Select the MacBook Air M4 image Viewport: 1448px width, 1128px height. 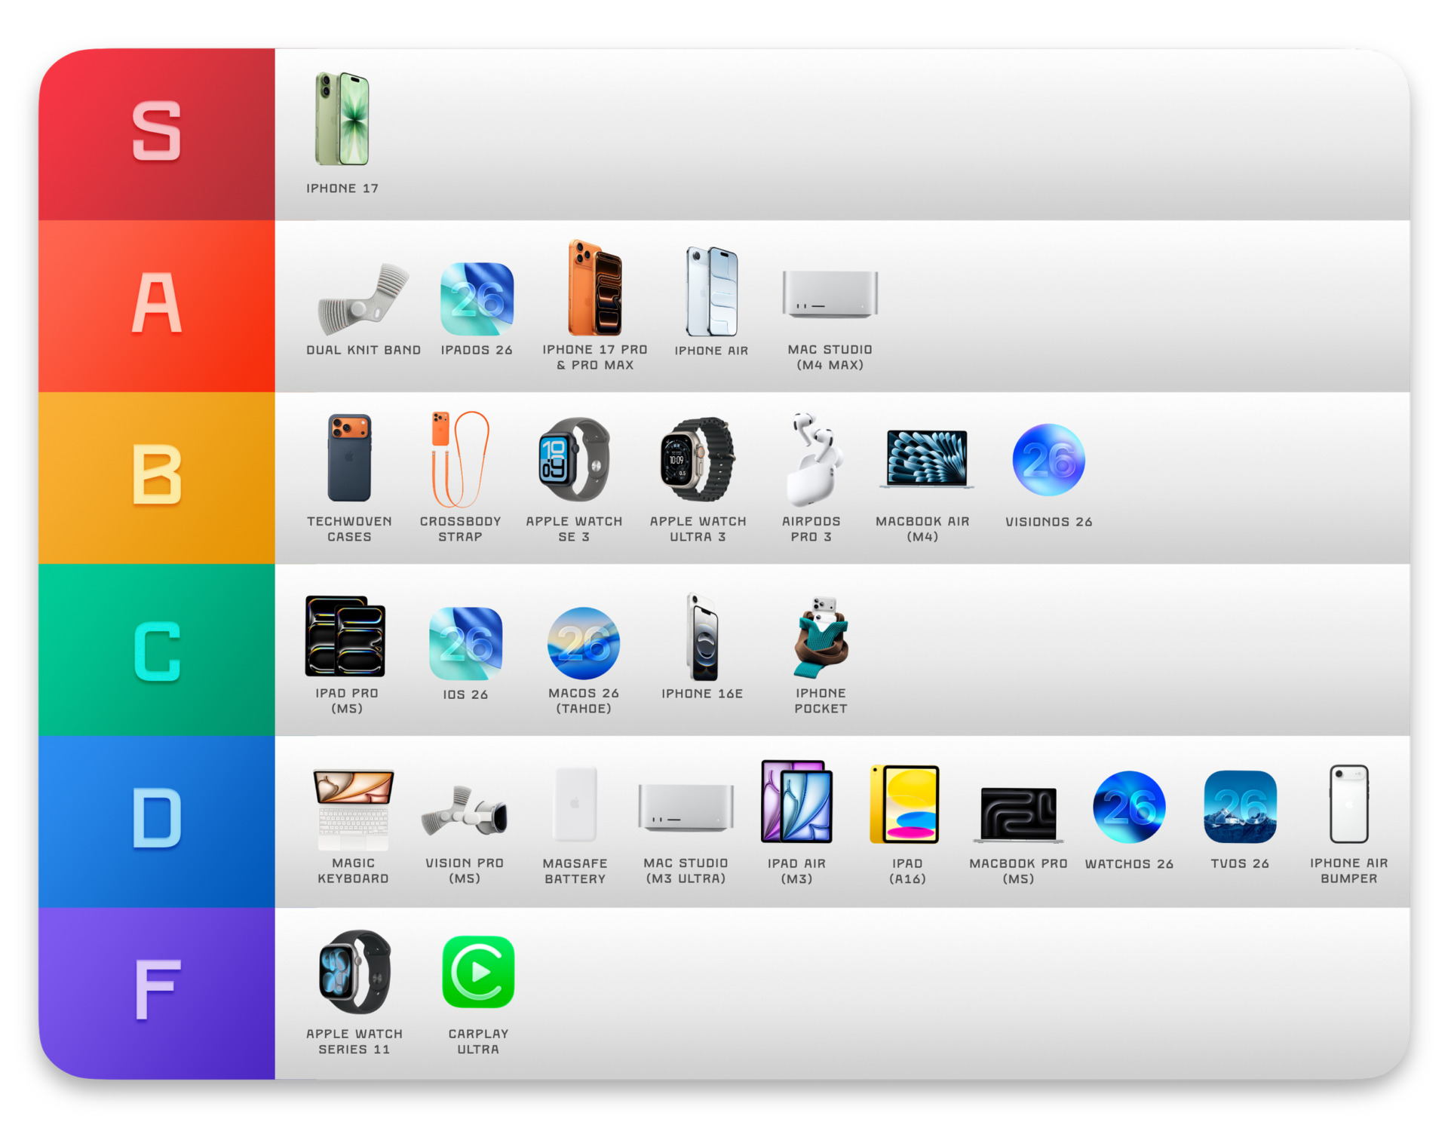click(927, 458)
